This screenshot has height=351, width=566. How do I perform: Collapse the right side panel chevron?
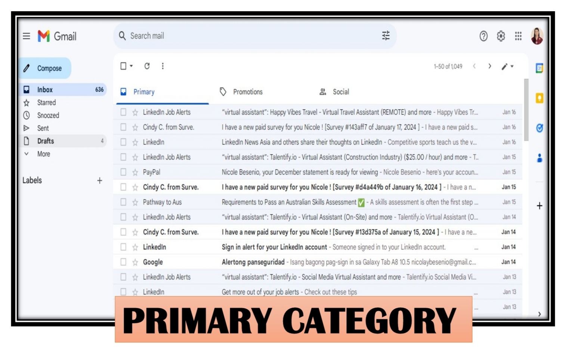point(539,314)
